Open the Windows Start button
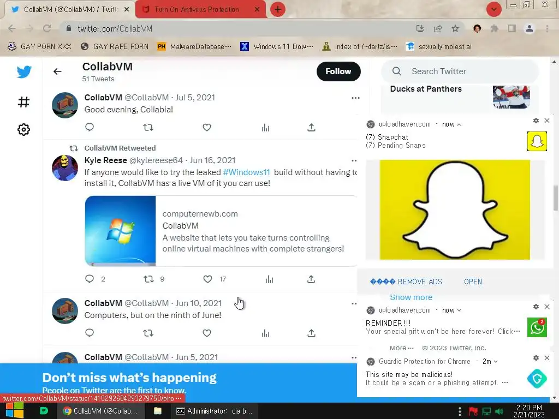 tap(14, 411)
